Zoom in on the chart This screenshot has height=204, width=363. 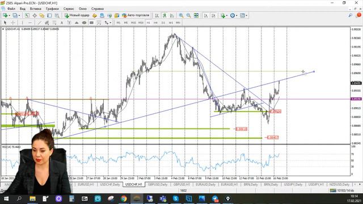[181, 15]
